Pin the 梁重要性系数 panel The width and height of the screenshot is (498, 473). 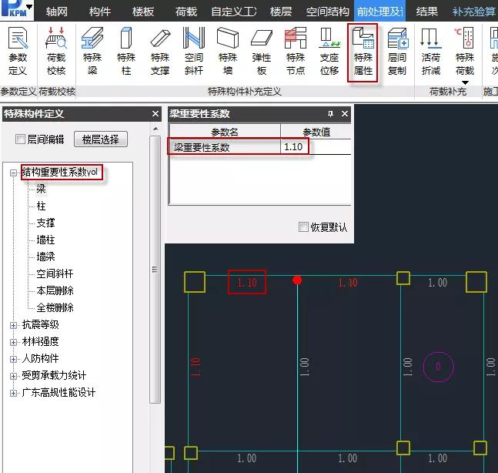coord(330,114)
